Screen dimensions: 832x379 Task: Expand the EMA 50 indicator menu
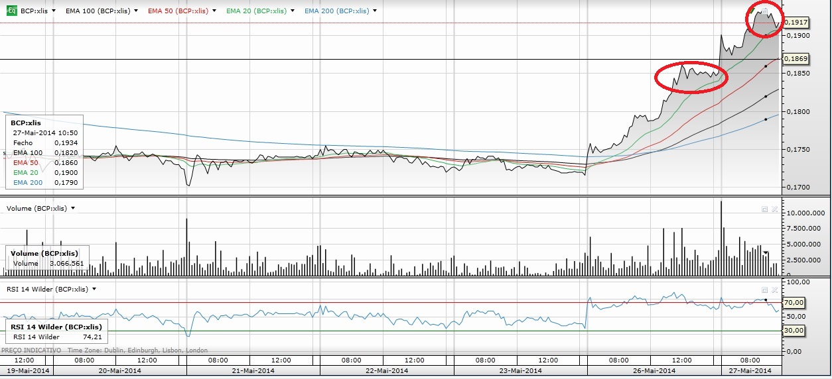(214, 11)
